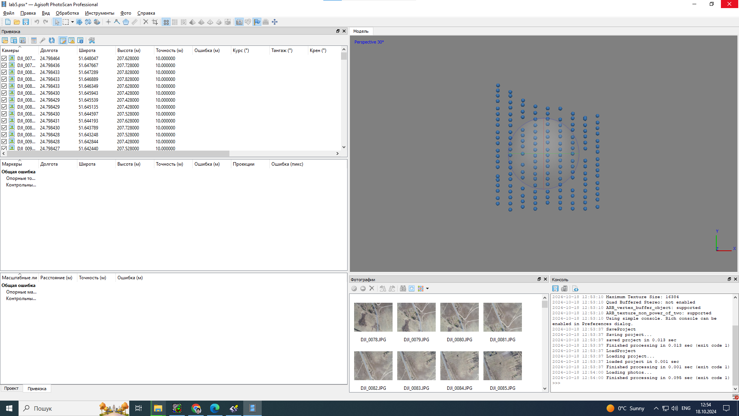Click the Save project toolbar icon
The image size is (739, 416).
[x=26, y=22]
